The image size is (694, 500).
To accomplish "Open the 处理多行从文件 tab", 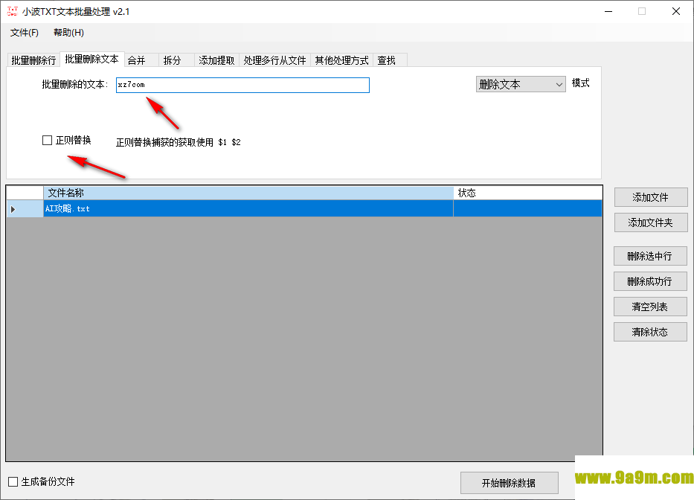I will [275, 60].
